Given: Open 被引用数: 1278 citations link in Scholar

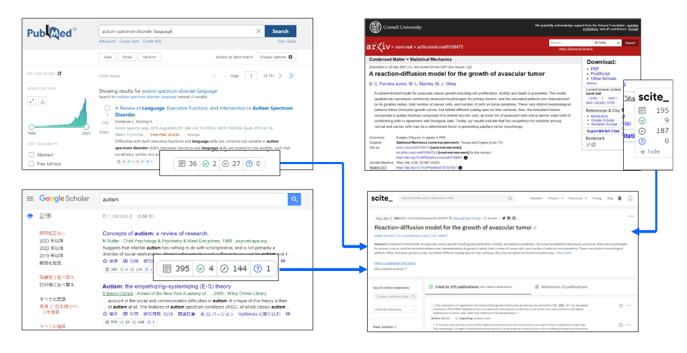Looking at the screenshot, I should click(158, 314).
